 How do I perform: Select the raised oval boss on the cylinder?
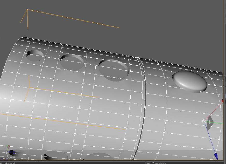190,81
